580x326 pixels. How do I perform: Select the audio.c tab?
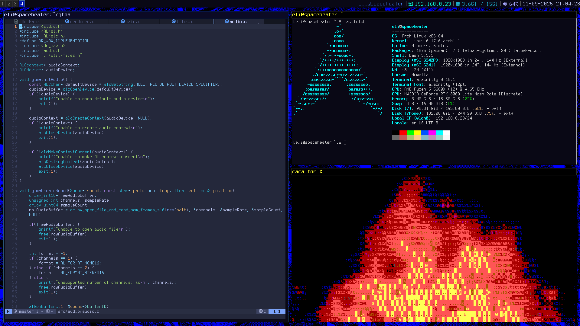pyautogui.click(x=238, y=21)
